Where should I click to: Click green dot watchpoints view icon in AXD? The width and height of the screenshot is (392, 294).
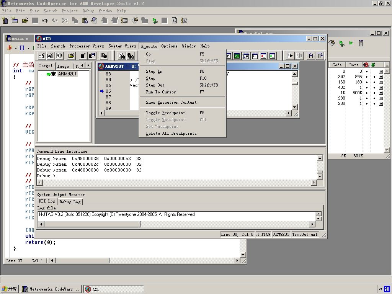tap(272, 56)
